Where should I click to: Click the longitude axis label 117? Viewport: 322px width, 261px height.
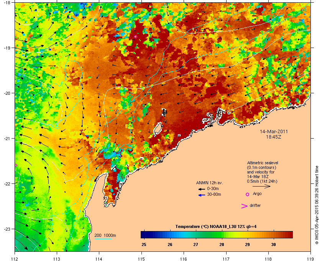[226, 259]
